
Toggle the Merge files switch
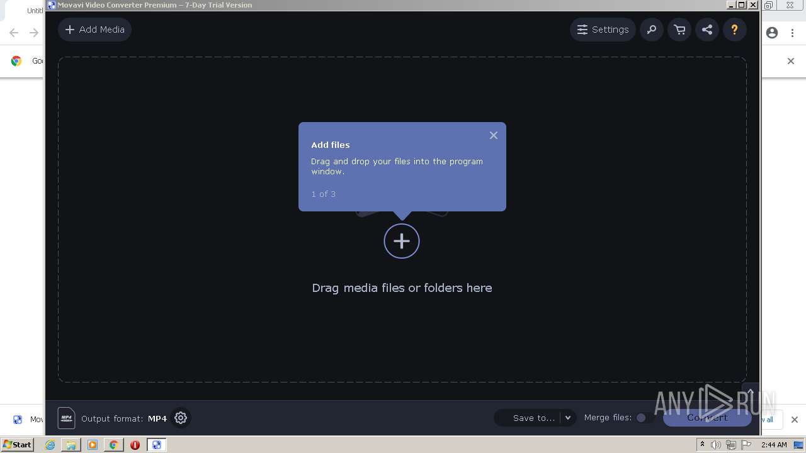coord(644,418)
